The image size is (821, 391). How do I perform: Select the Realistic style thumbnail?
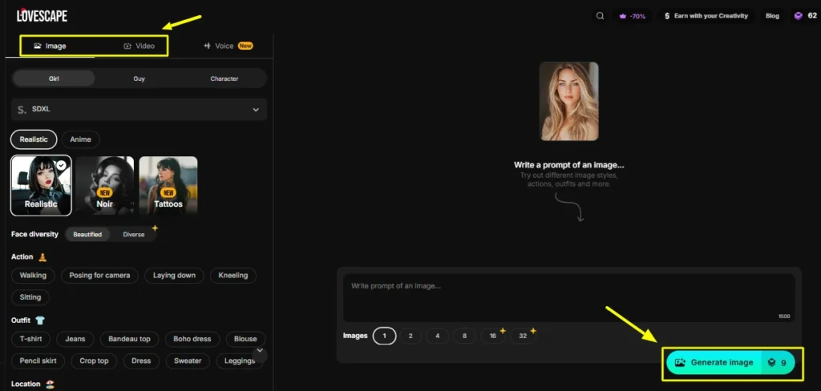pos(41,185)
